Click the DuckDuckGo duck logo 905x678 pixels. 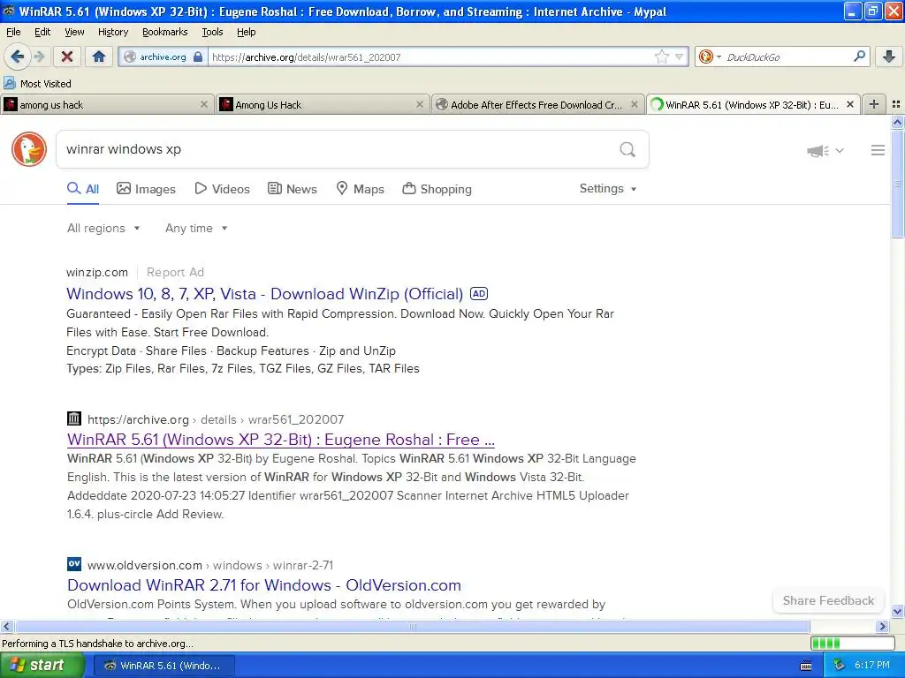tap(29, 148)
